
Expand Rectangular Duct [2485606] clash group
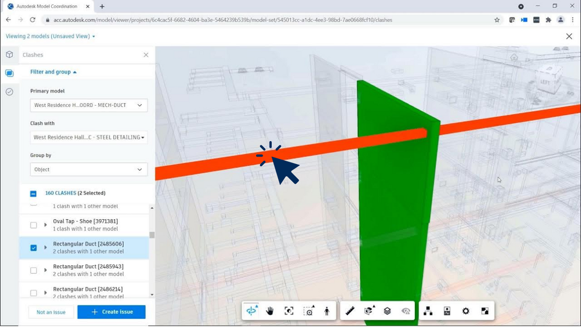pyautogui.click(x=46, y=248)
